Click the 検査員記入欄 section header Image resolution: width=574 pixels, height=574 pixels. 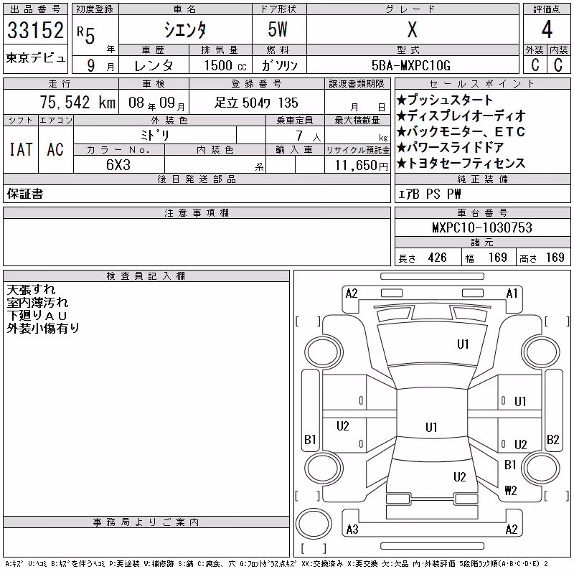[x=146, y=276]
